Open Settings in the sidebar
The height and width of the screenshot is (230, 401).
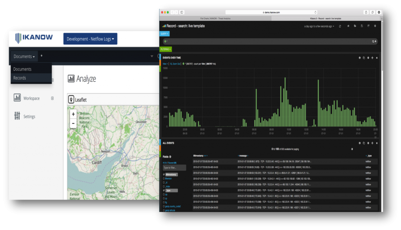29,117
